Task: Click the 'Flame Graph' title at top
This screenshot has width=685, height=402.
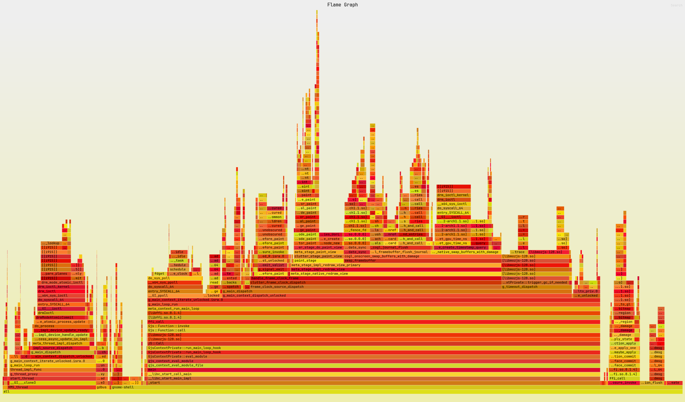Action: [342, 4]
